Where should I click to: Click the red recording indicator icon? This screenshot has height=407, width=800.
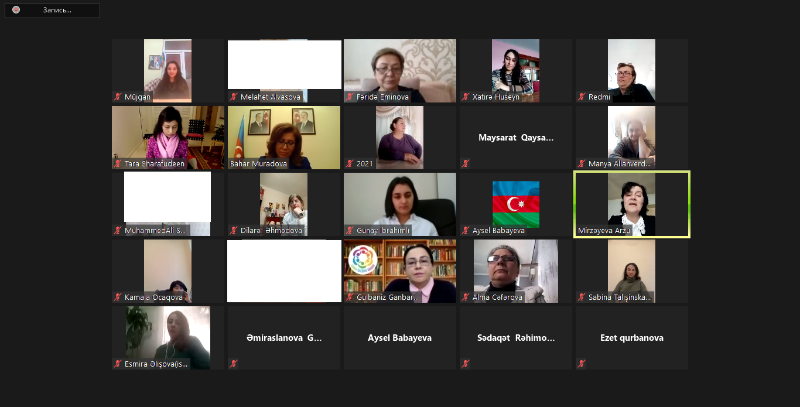click(16, 10)
